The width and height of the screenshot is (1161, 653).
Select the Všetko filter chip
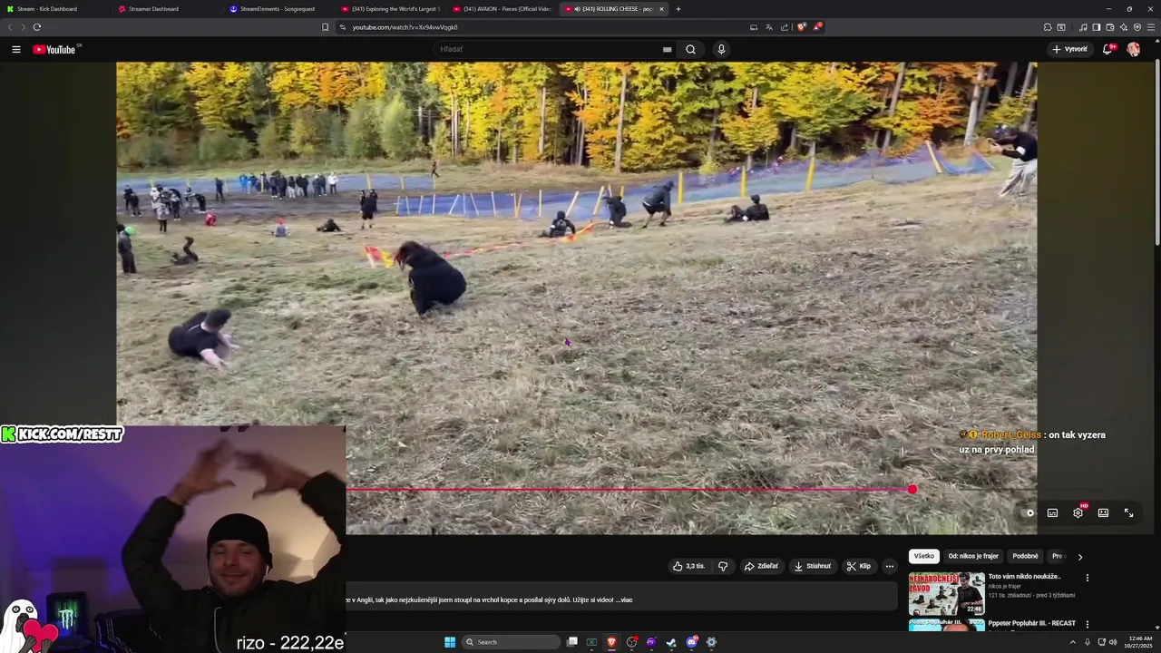coord(923,556)
